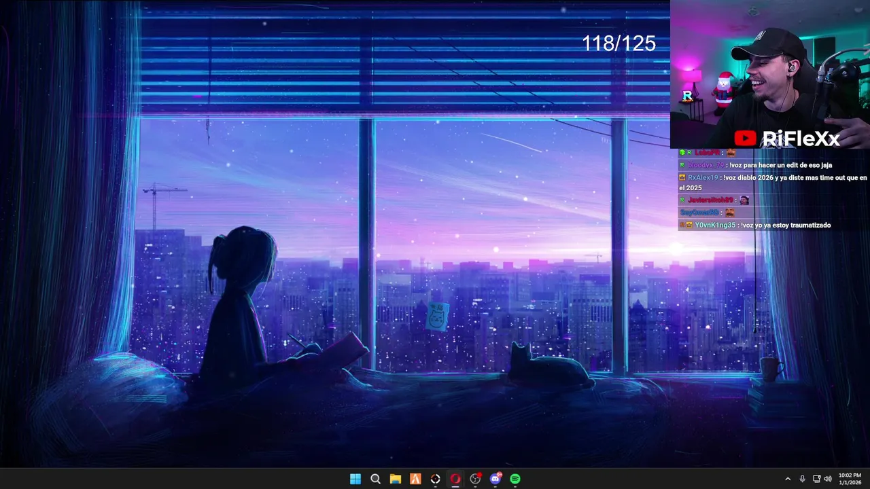This screenshot has width=870, height=489.
Task: Open Discord from the taskbar
Action: [x=495, y=479]
